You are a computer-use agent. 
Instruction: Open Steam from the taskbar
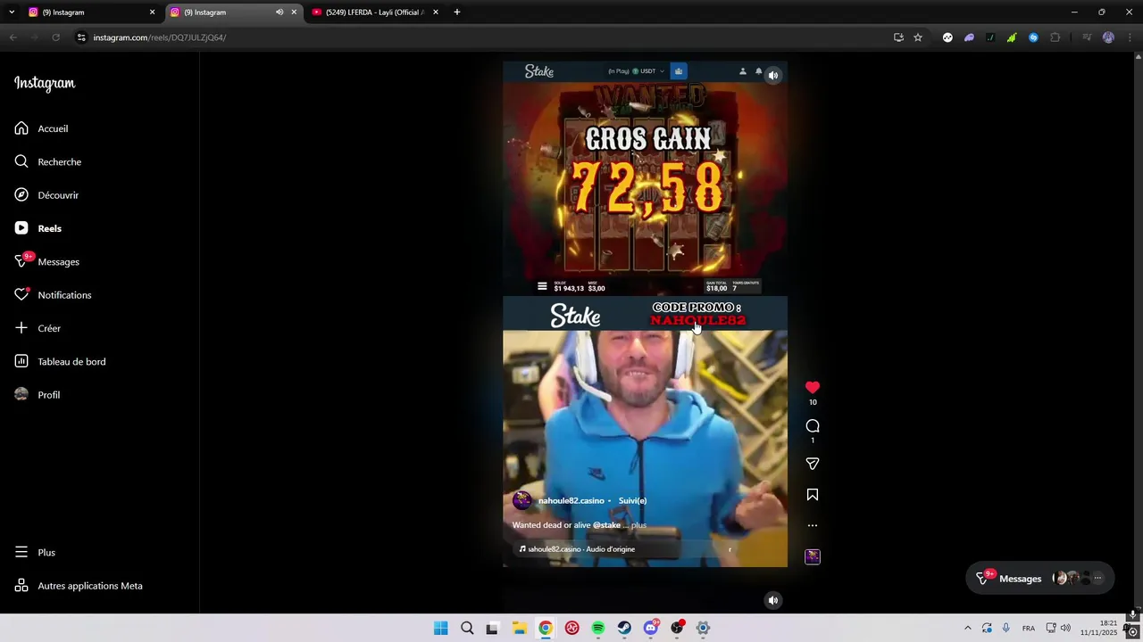coord(624,628)
